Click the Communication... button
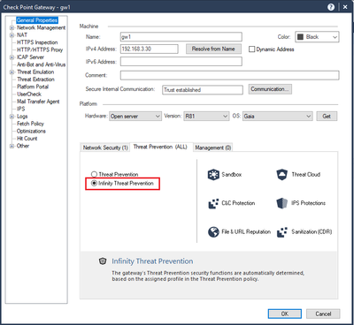The width and height of the screenshot is (354, 325). click(x=270, y=89)
